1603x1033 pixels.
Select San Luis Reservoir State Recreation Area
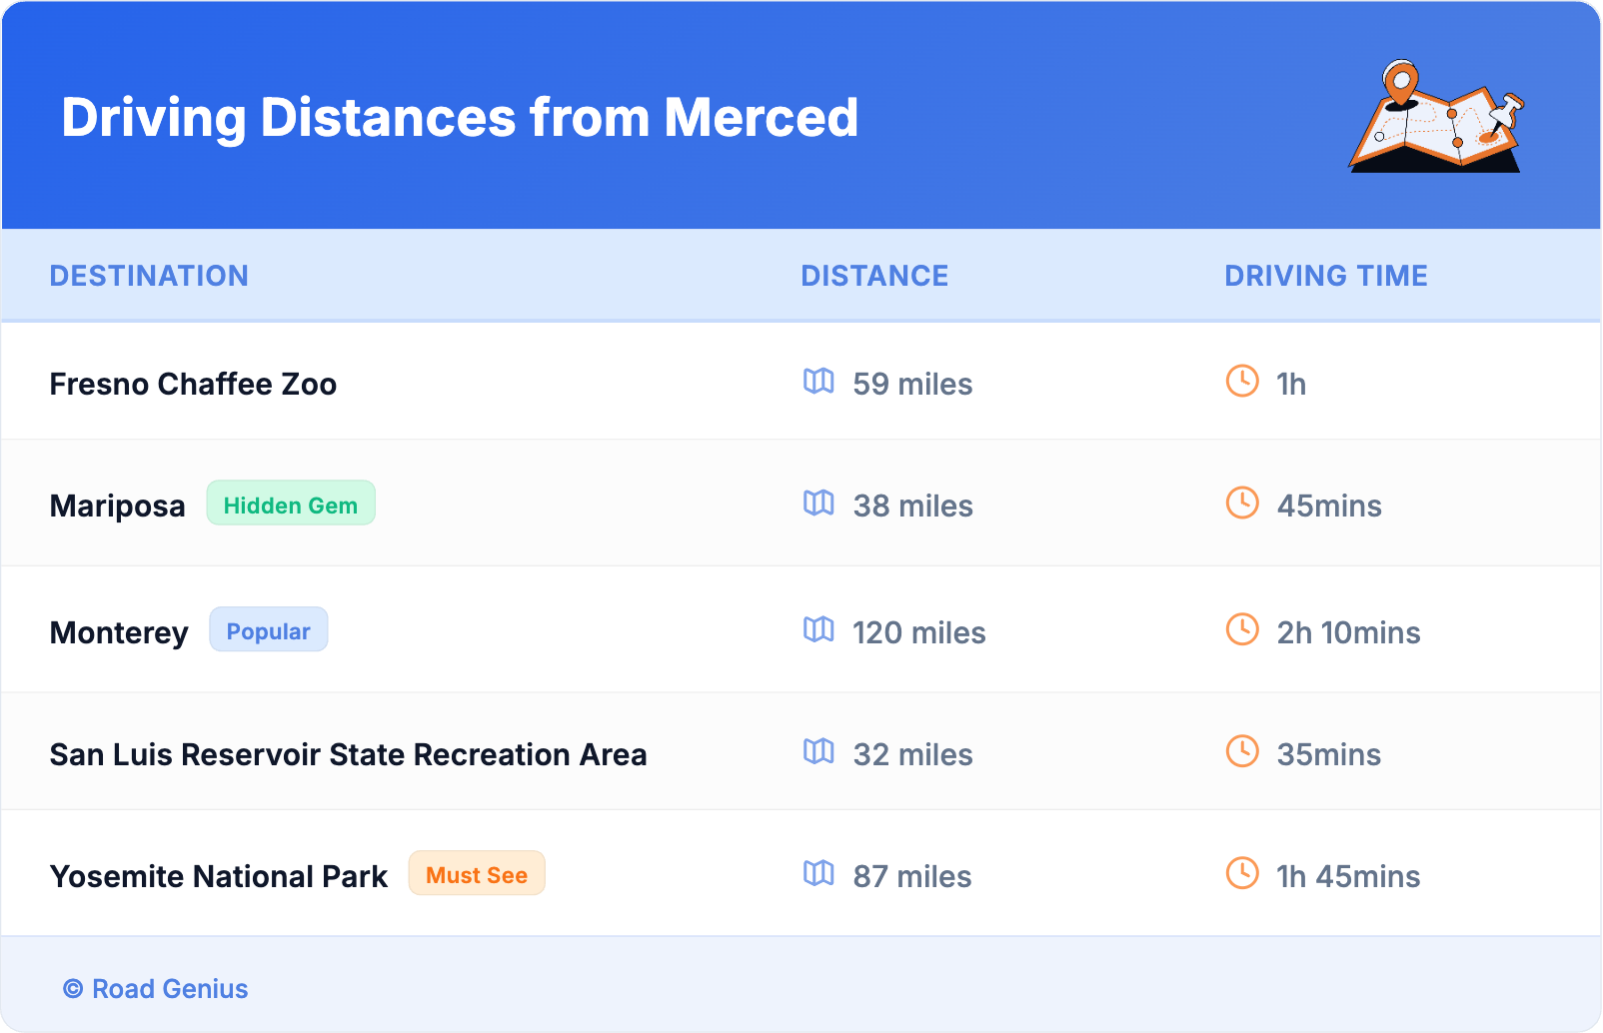(348, 755)
